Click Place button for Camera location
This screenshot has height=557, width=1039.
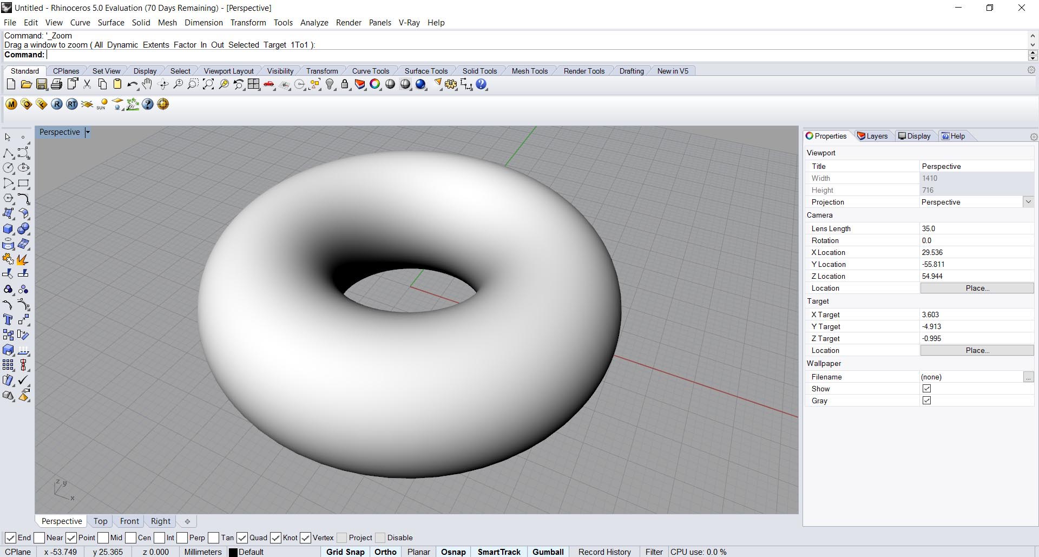[977, 289]
